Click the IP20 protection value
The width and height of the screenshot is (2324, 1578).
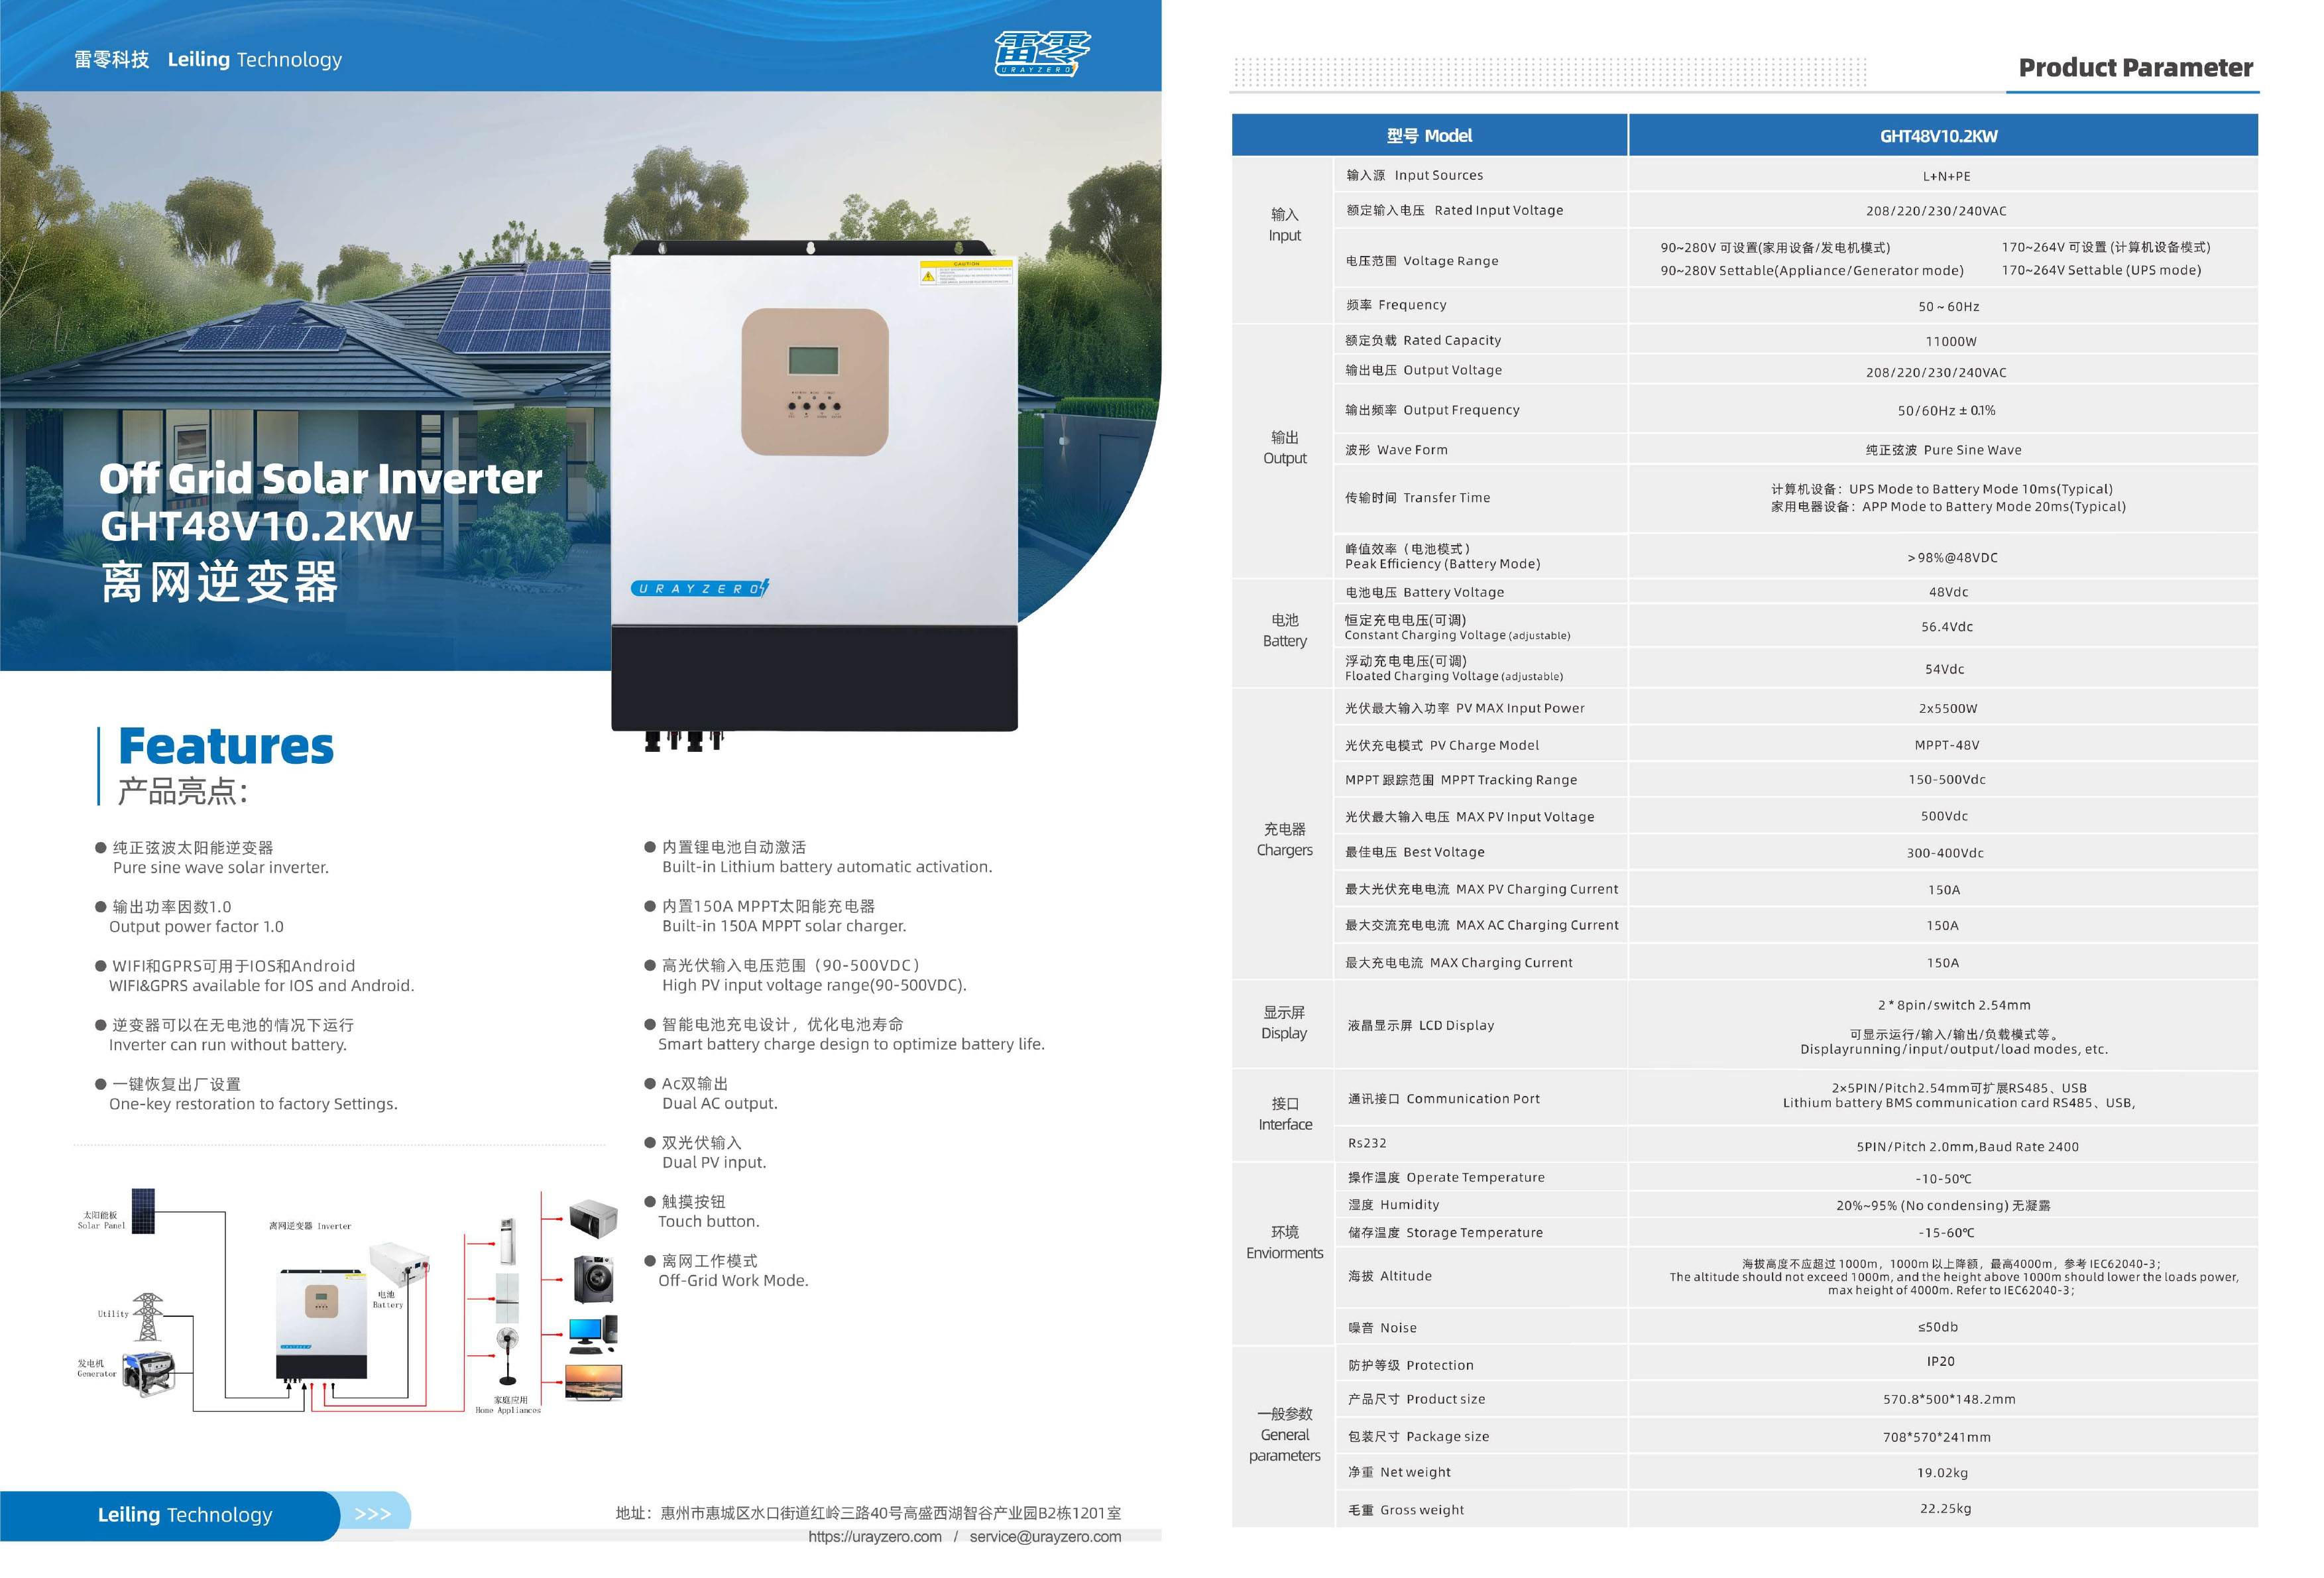point(1940,1362)
